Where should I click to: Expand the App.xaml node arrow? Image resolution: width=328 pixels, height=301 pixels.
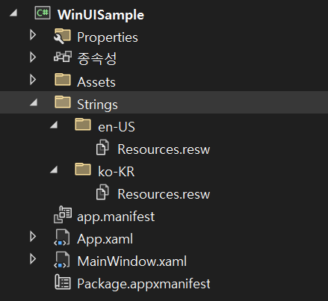33,237
